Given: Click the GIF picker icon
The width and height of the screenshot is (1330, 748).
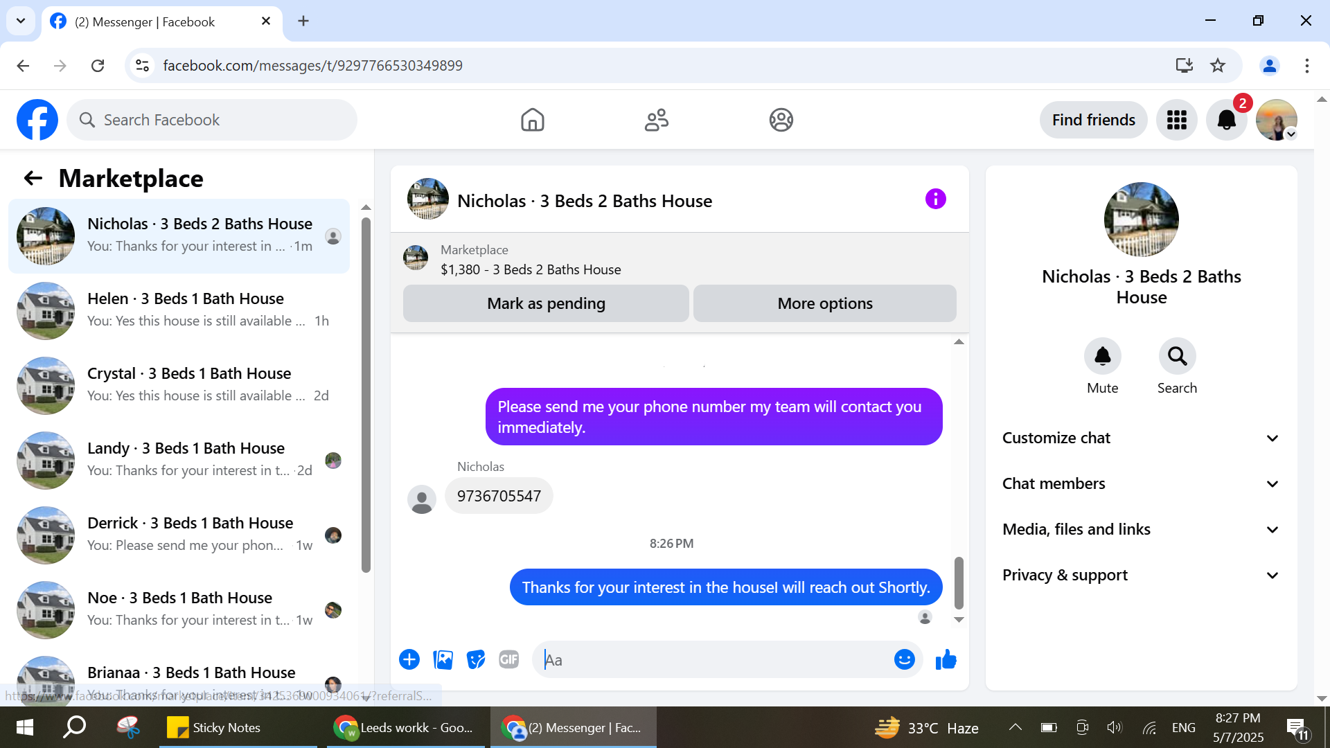Looking at the screenshot, I should [x=509, y=659].
